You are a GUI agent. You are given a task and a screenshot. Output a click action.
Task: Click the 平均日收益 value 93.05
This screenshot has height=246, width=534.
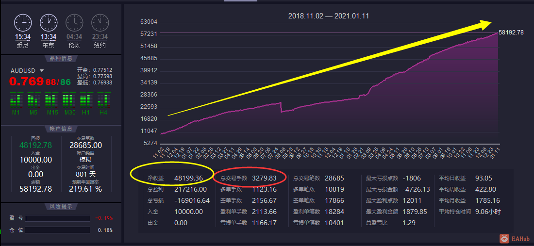point(484,178)
